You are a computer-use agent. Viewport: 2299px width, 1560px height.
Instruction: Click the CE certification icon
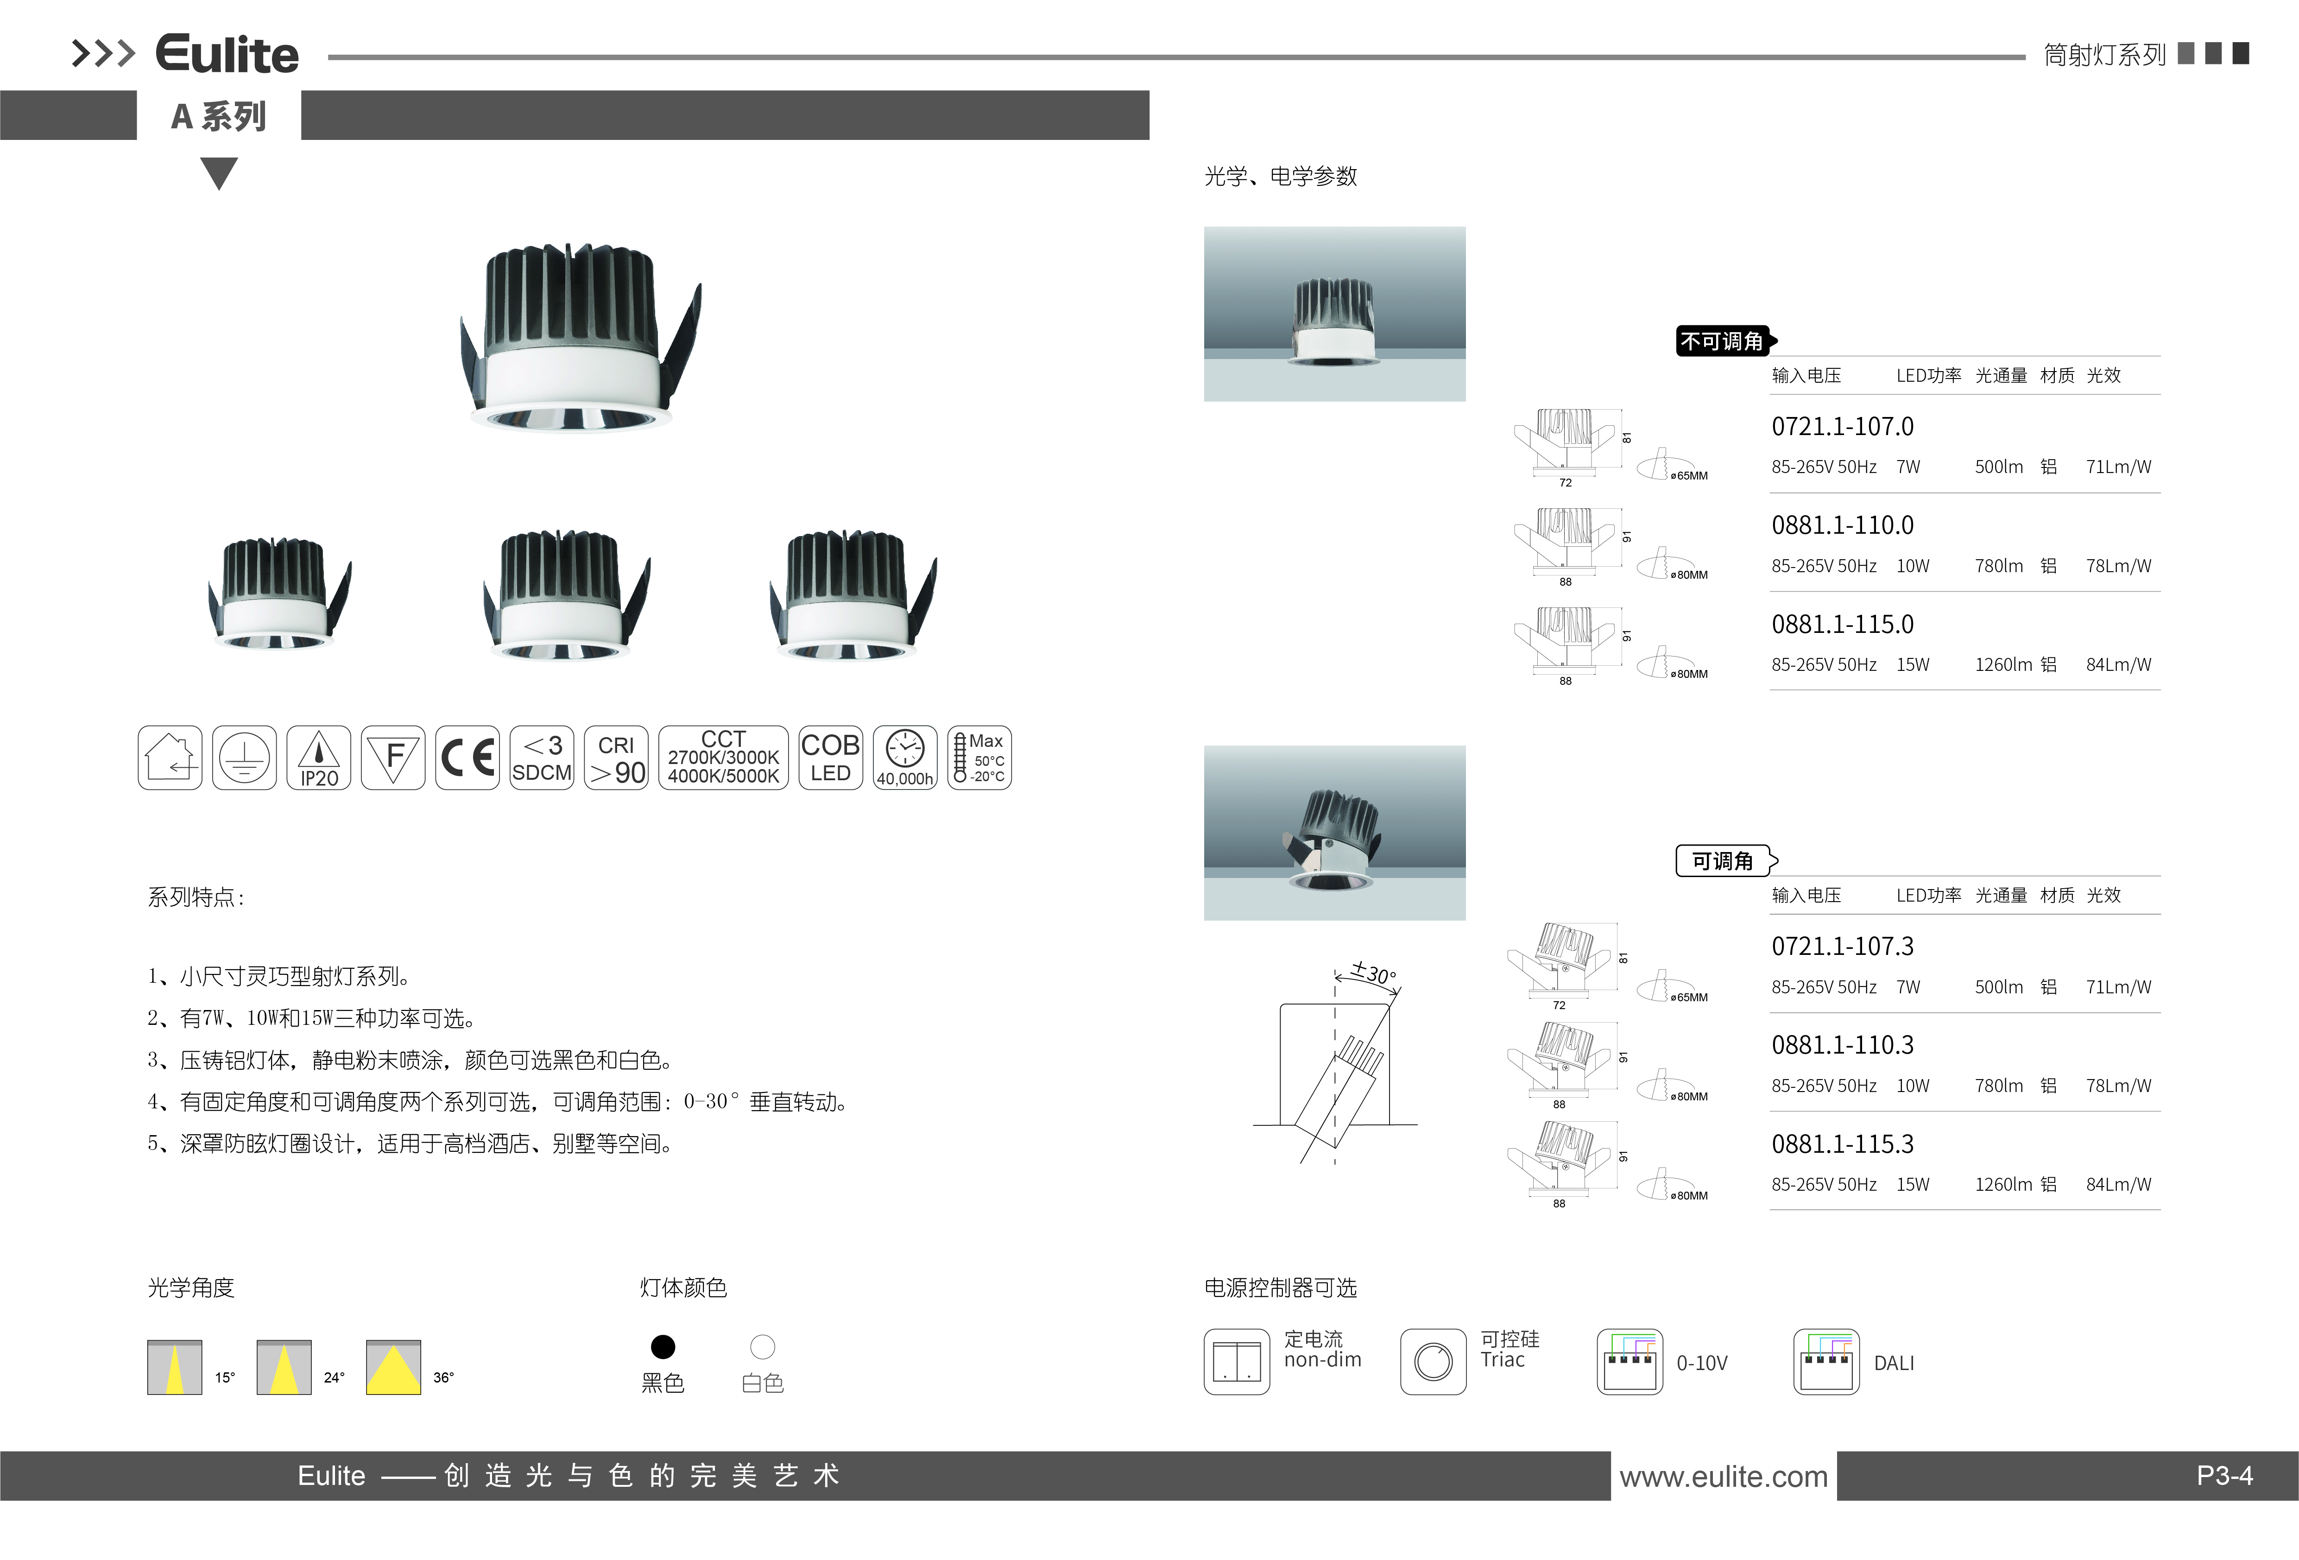tap(467, 758)
